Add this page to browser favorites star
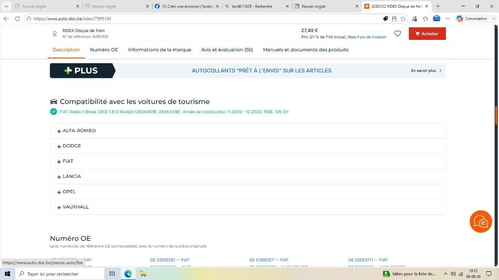This screenshot has height=280, width=499. pos(403,19)
